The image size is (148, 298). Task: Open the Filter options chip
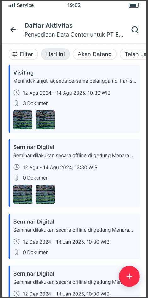pyautogui.click(x=23, y=54)
